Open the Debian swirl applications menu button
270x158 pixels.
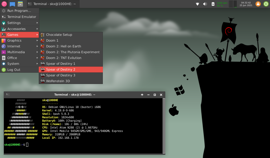coord(4,4)
